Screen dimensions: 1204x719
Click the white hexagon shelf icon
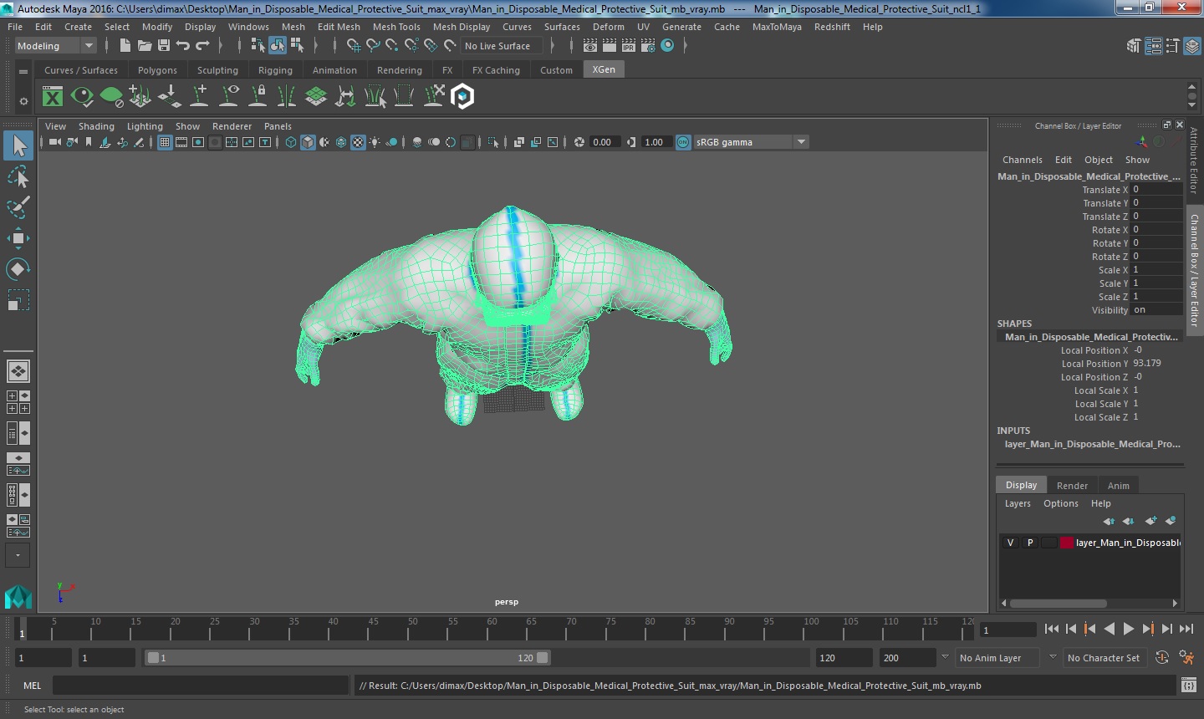coord(462,97)
